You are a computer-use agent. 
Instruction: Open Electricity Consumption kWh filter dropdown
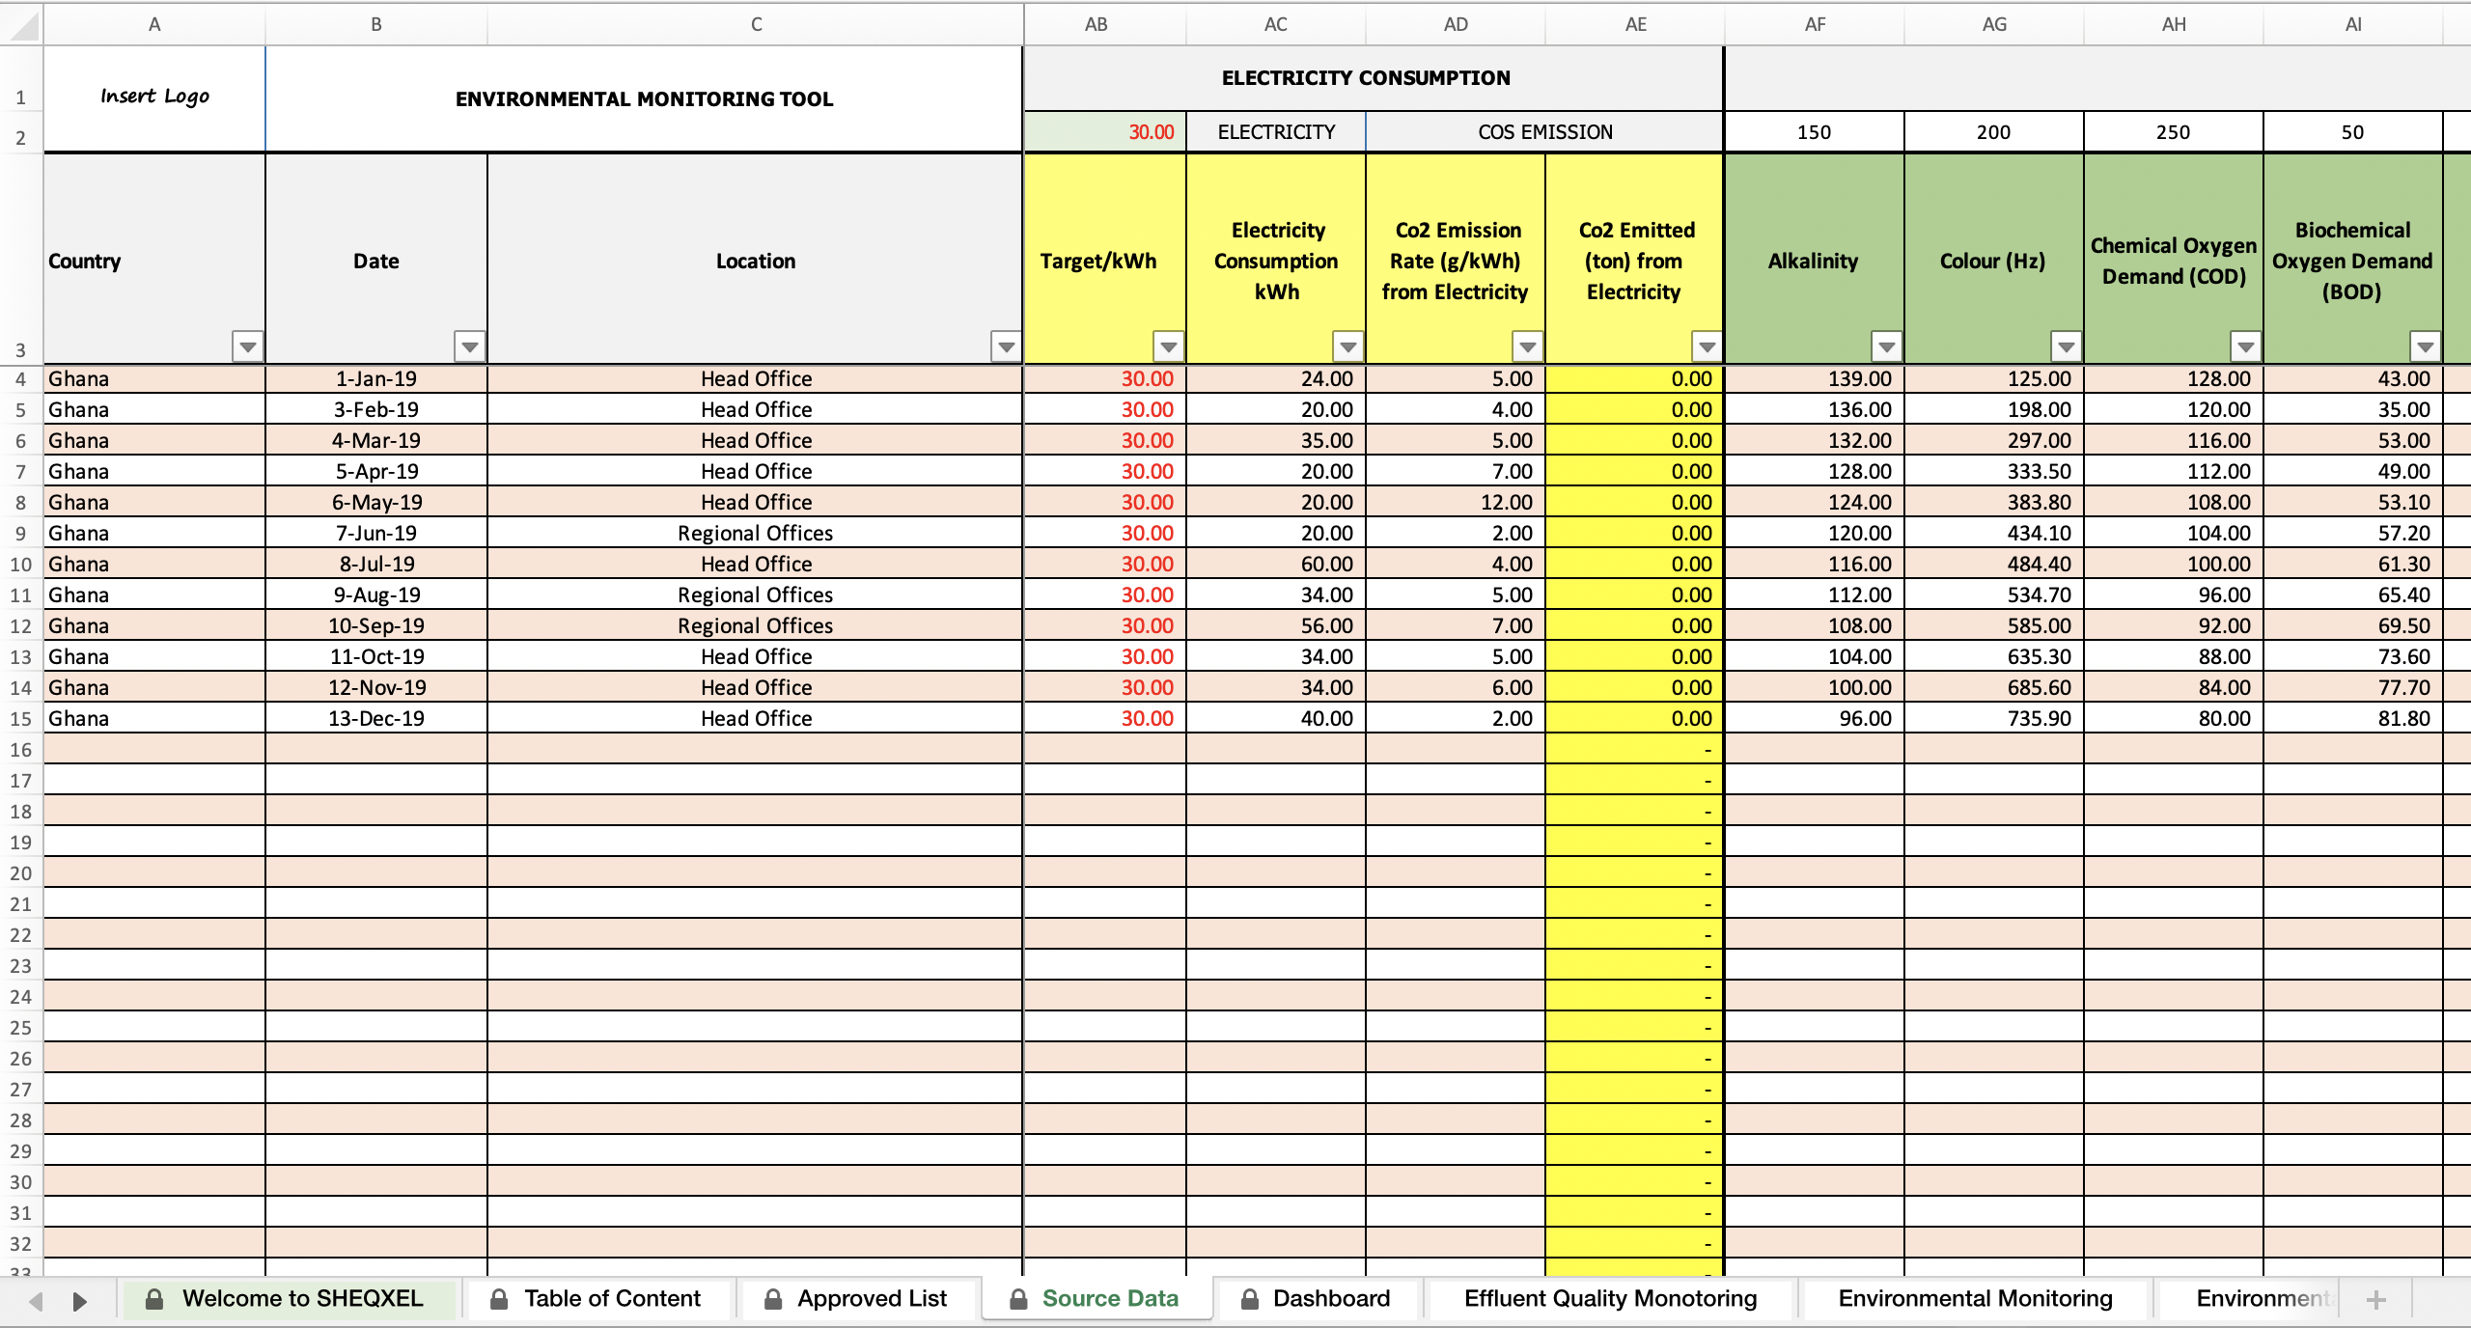[x=1348, y=346]
